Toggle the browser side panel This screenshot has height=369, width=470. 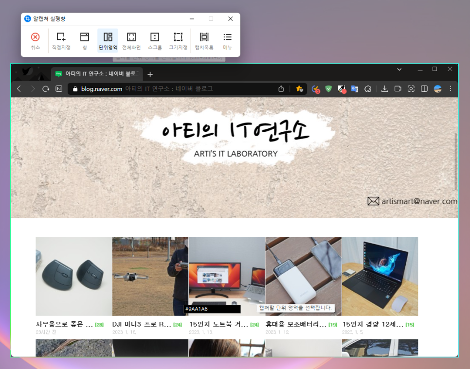click(x=424, y=88)
